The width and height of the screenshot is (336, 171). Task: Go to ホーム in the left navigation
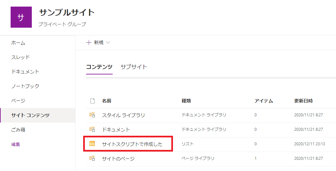[x=18, y=43]
